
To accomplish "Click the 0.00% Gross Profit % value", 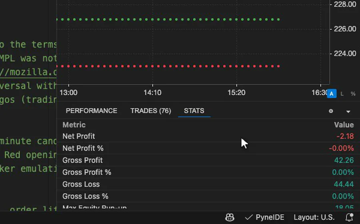I will coord(343,172).
